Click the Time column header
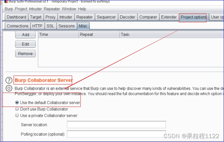The image size is (224, 142). [58, 35]
